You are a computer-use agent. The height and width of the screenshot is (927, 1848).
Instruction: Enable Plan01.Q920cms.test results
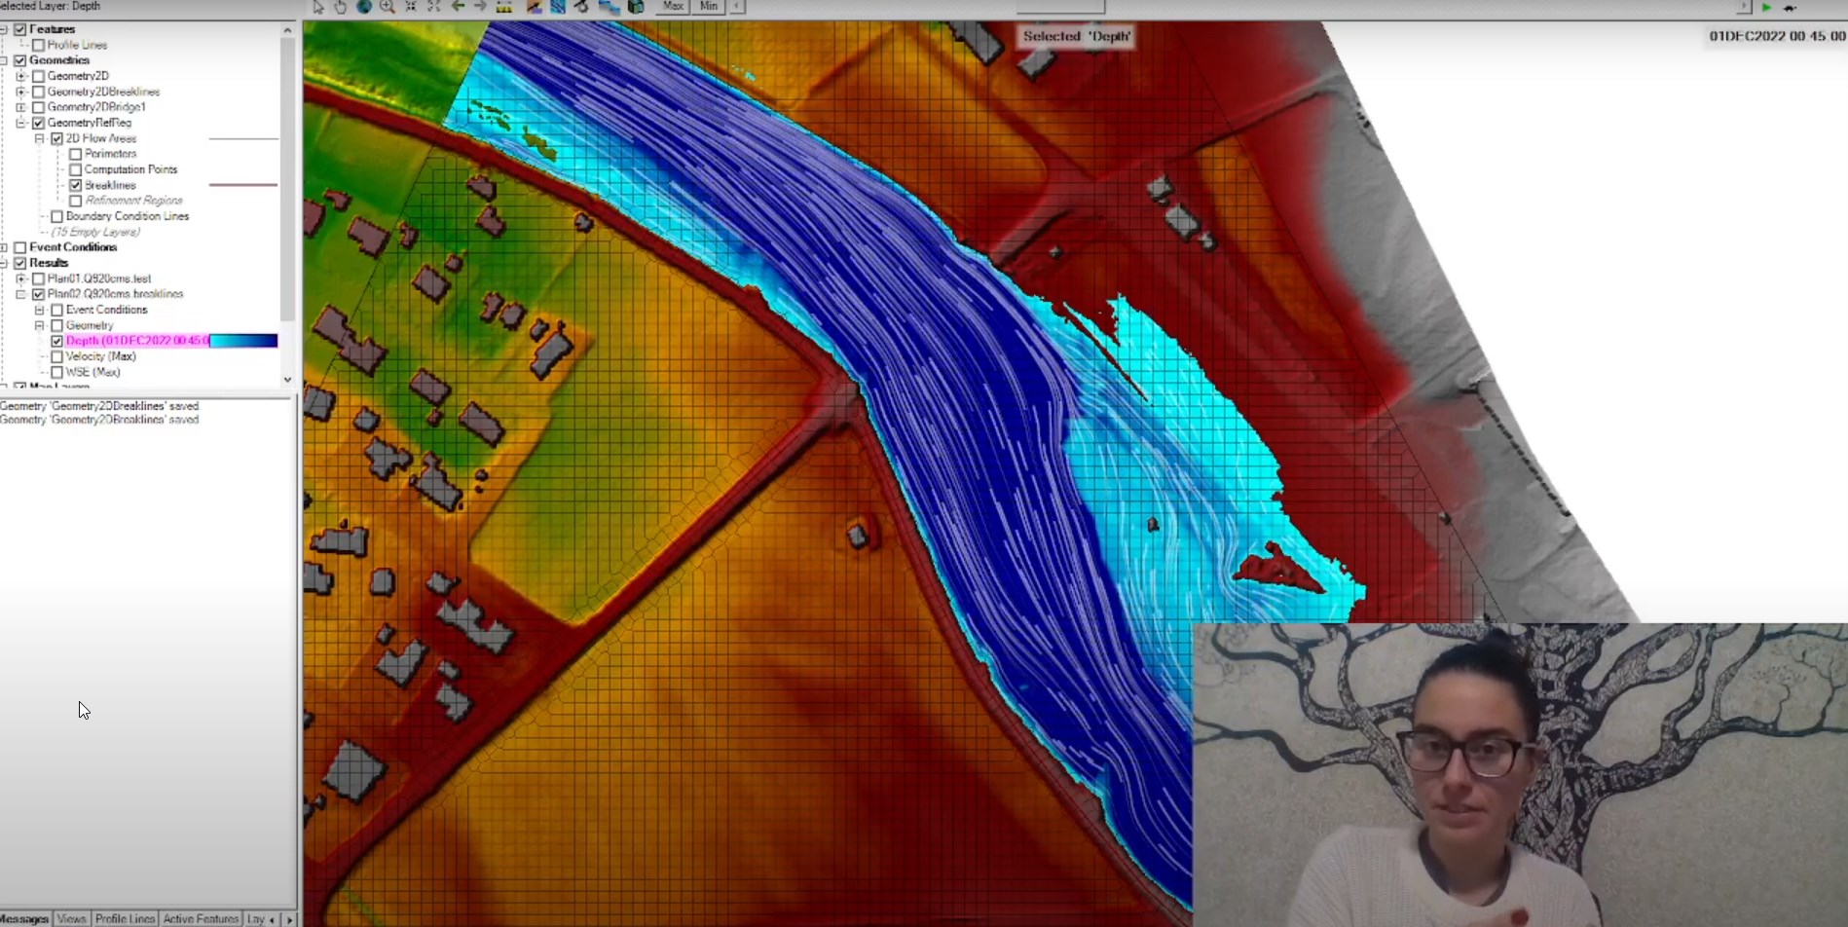pos(38,278)
